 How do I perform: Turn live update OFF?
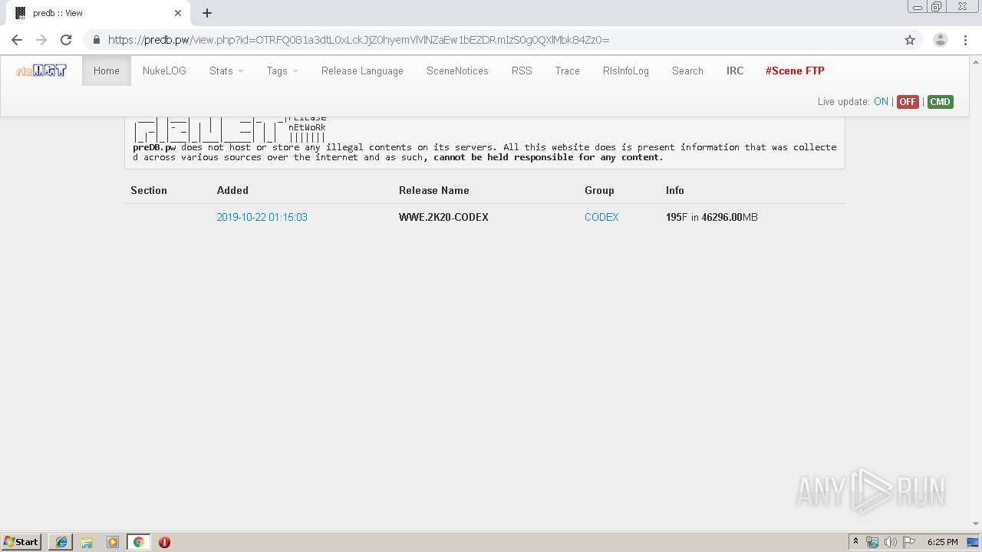pyautogui.click(x=908, y=101)
